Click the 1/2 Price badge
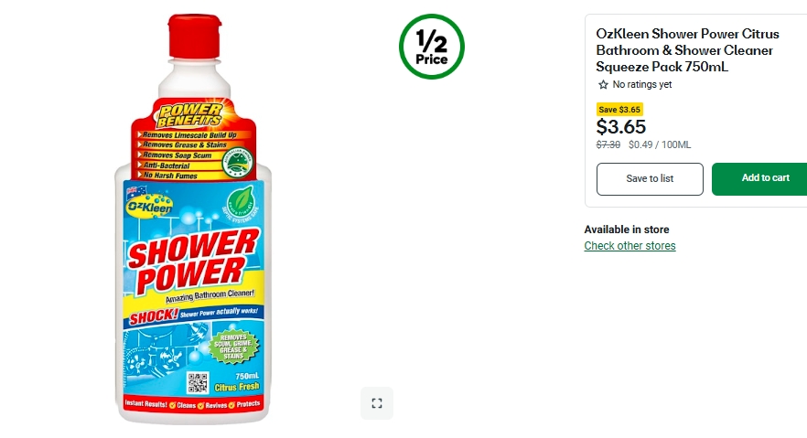The image size is (807, 438). coord(431,47)
